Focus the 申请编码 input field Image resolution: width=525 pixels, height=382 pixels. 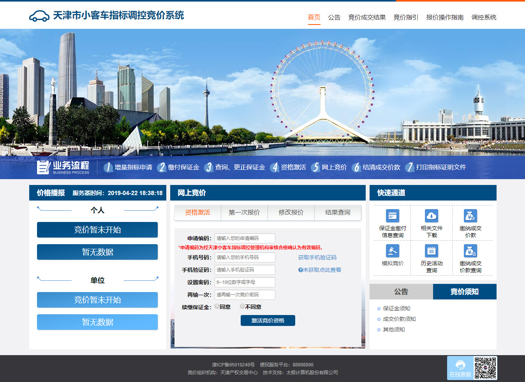coord(245,238)
